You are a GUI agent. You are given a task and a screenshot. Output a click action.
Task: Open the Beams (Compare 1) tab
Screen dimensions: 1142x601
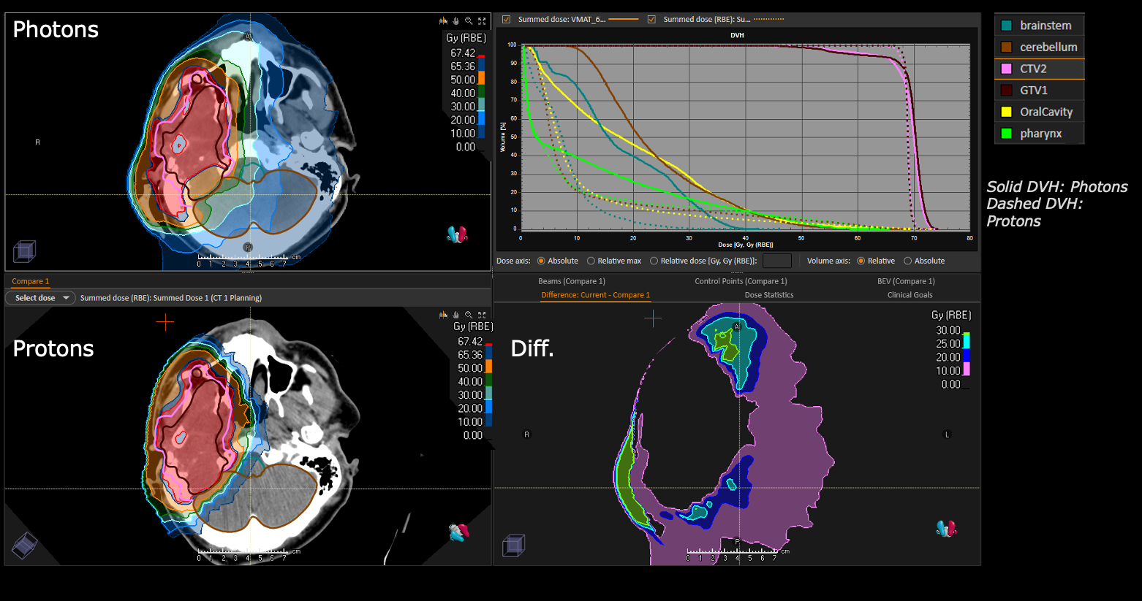click(572, 281)
